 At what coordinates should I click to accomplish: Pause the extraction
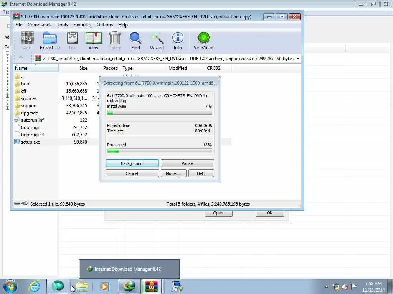[x=187, y=163]
